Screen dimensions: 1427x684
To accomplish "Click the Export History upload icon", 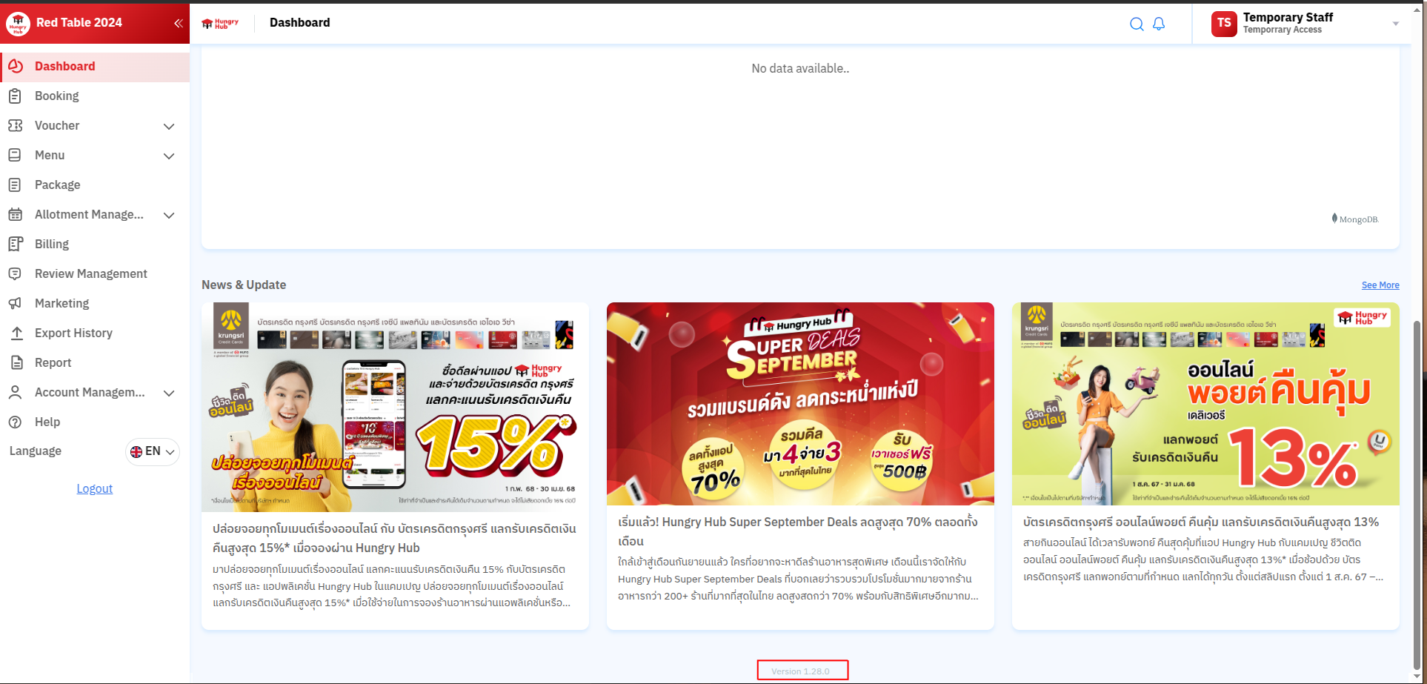I will pyautogui.click(x=16, y=333).
